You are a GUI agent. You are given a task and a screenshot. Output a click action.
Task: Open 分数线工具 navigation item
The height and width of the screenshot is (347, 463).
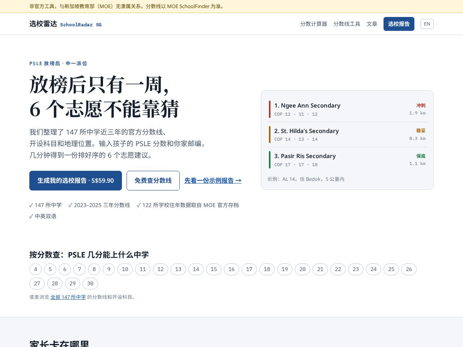coord(347,24)
